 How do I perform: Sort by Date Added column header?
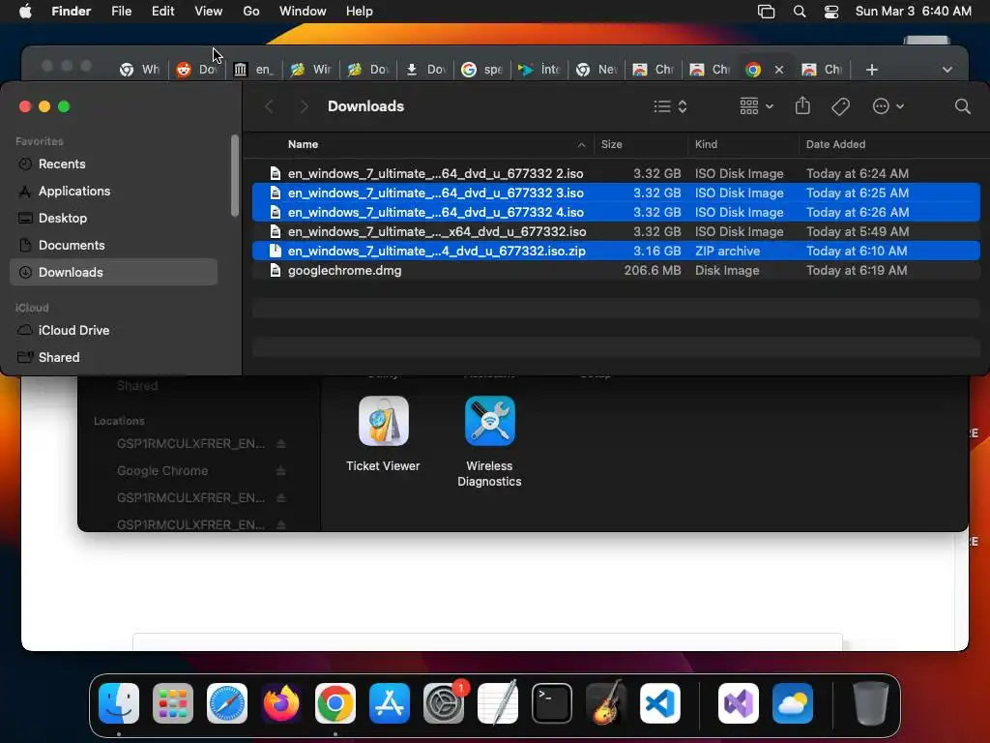892,145
